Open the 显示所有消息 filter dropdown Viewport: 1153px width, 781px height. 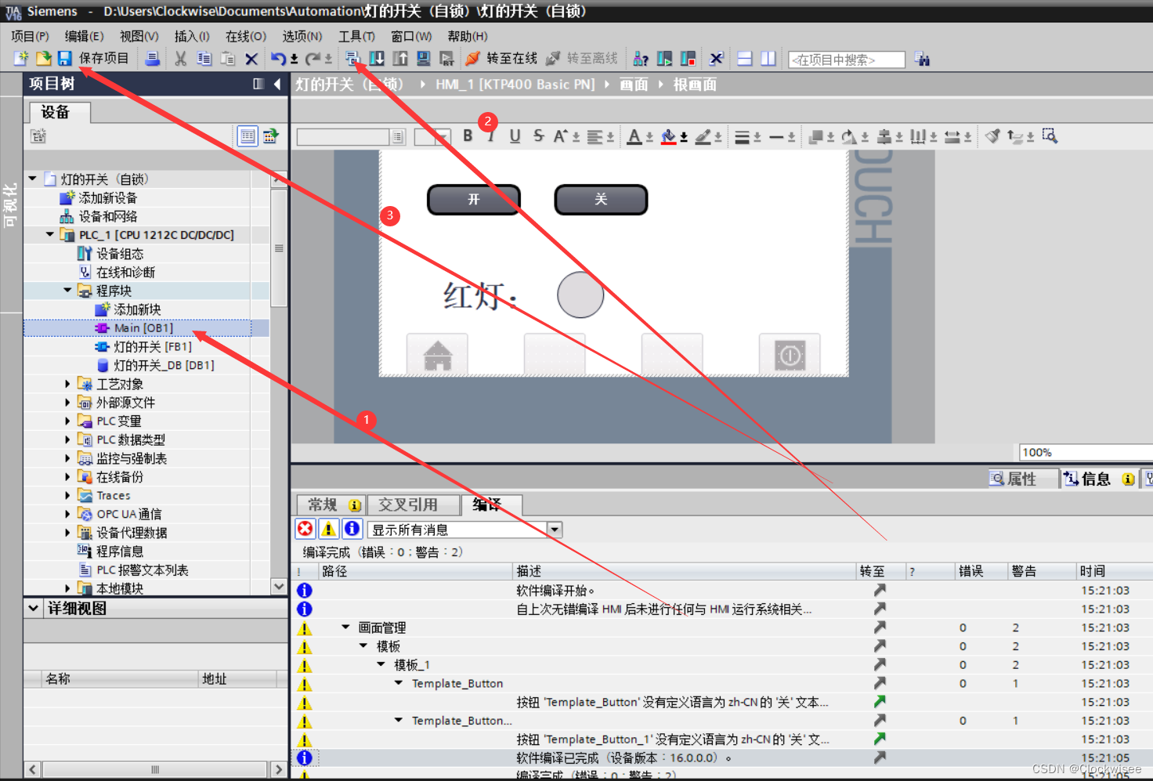click(x=555, y=530)
